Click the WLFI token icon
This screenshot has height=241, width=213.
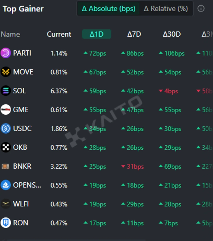pyautogui.click(x=6, y=204)
